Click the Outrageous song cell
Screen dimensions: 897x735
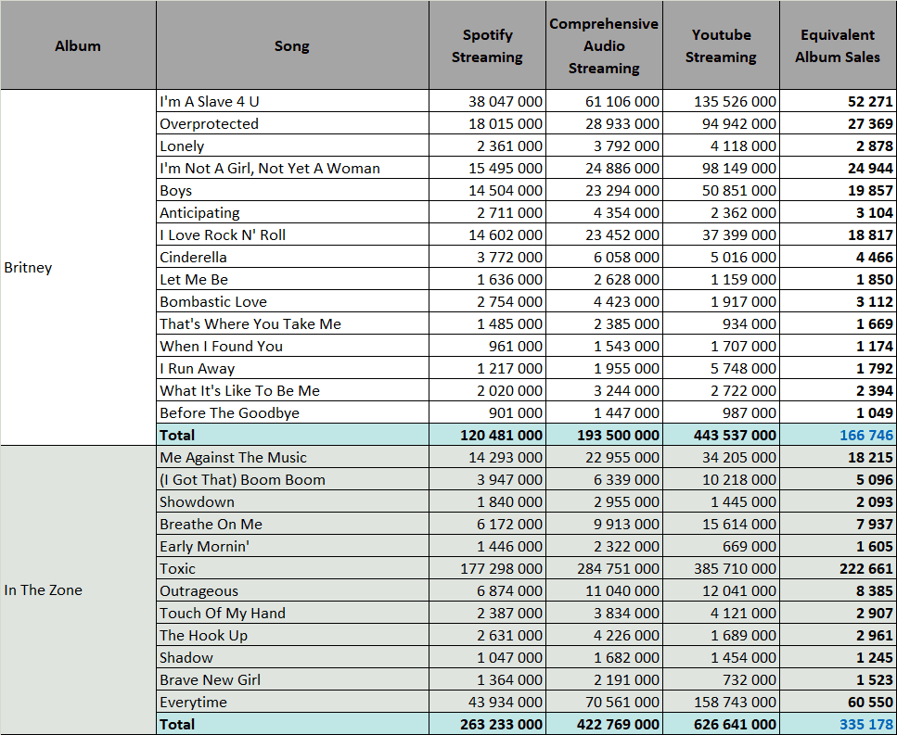pos(292,591)
